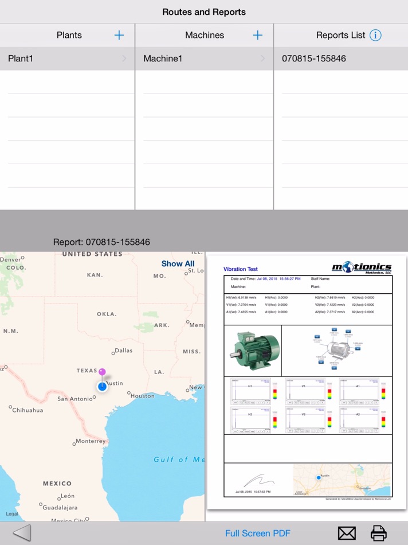The width and height of the screenshot is (408, 545).
Task: Tap the V2 spectrum chart thumbnail
Action: [x=305, y=420]
